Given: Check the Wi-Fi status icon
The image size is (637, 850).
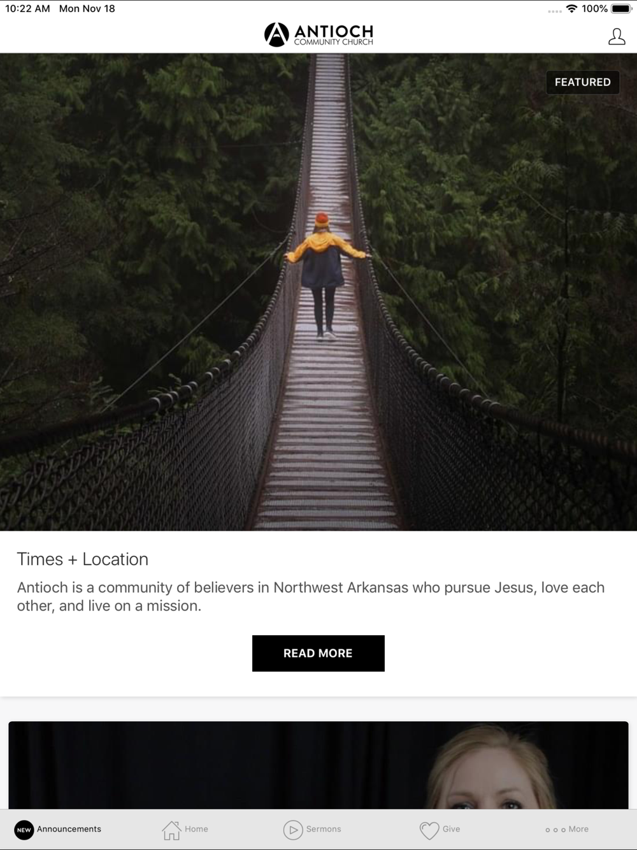Looking at the screenshot, I should coord(571,9).
